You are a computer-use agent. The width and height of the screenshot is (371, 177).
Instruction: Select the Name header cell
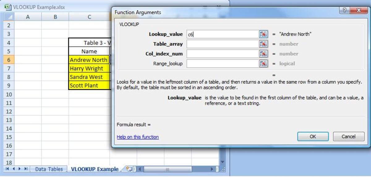[89, 51]
